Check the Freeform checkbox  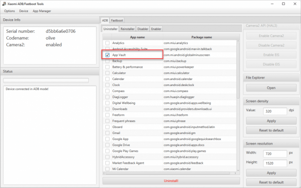107,115
